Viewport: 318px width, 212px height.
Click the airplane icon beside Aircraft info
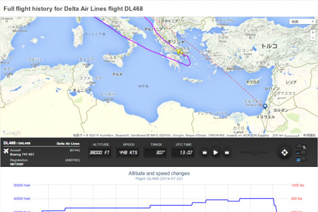[6, 151]
